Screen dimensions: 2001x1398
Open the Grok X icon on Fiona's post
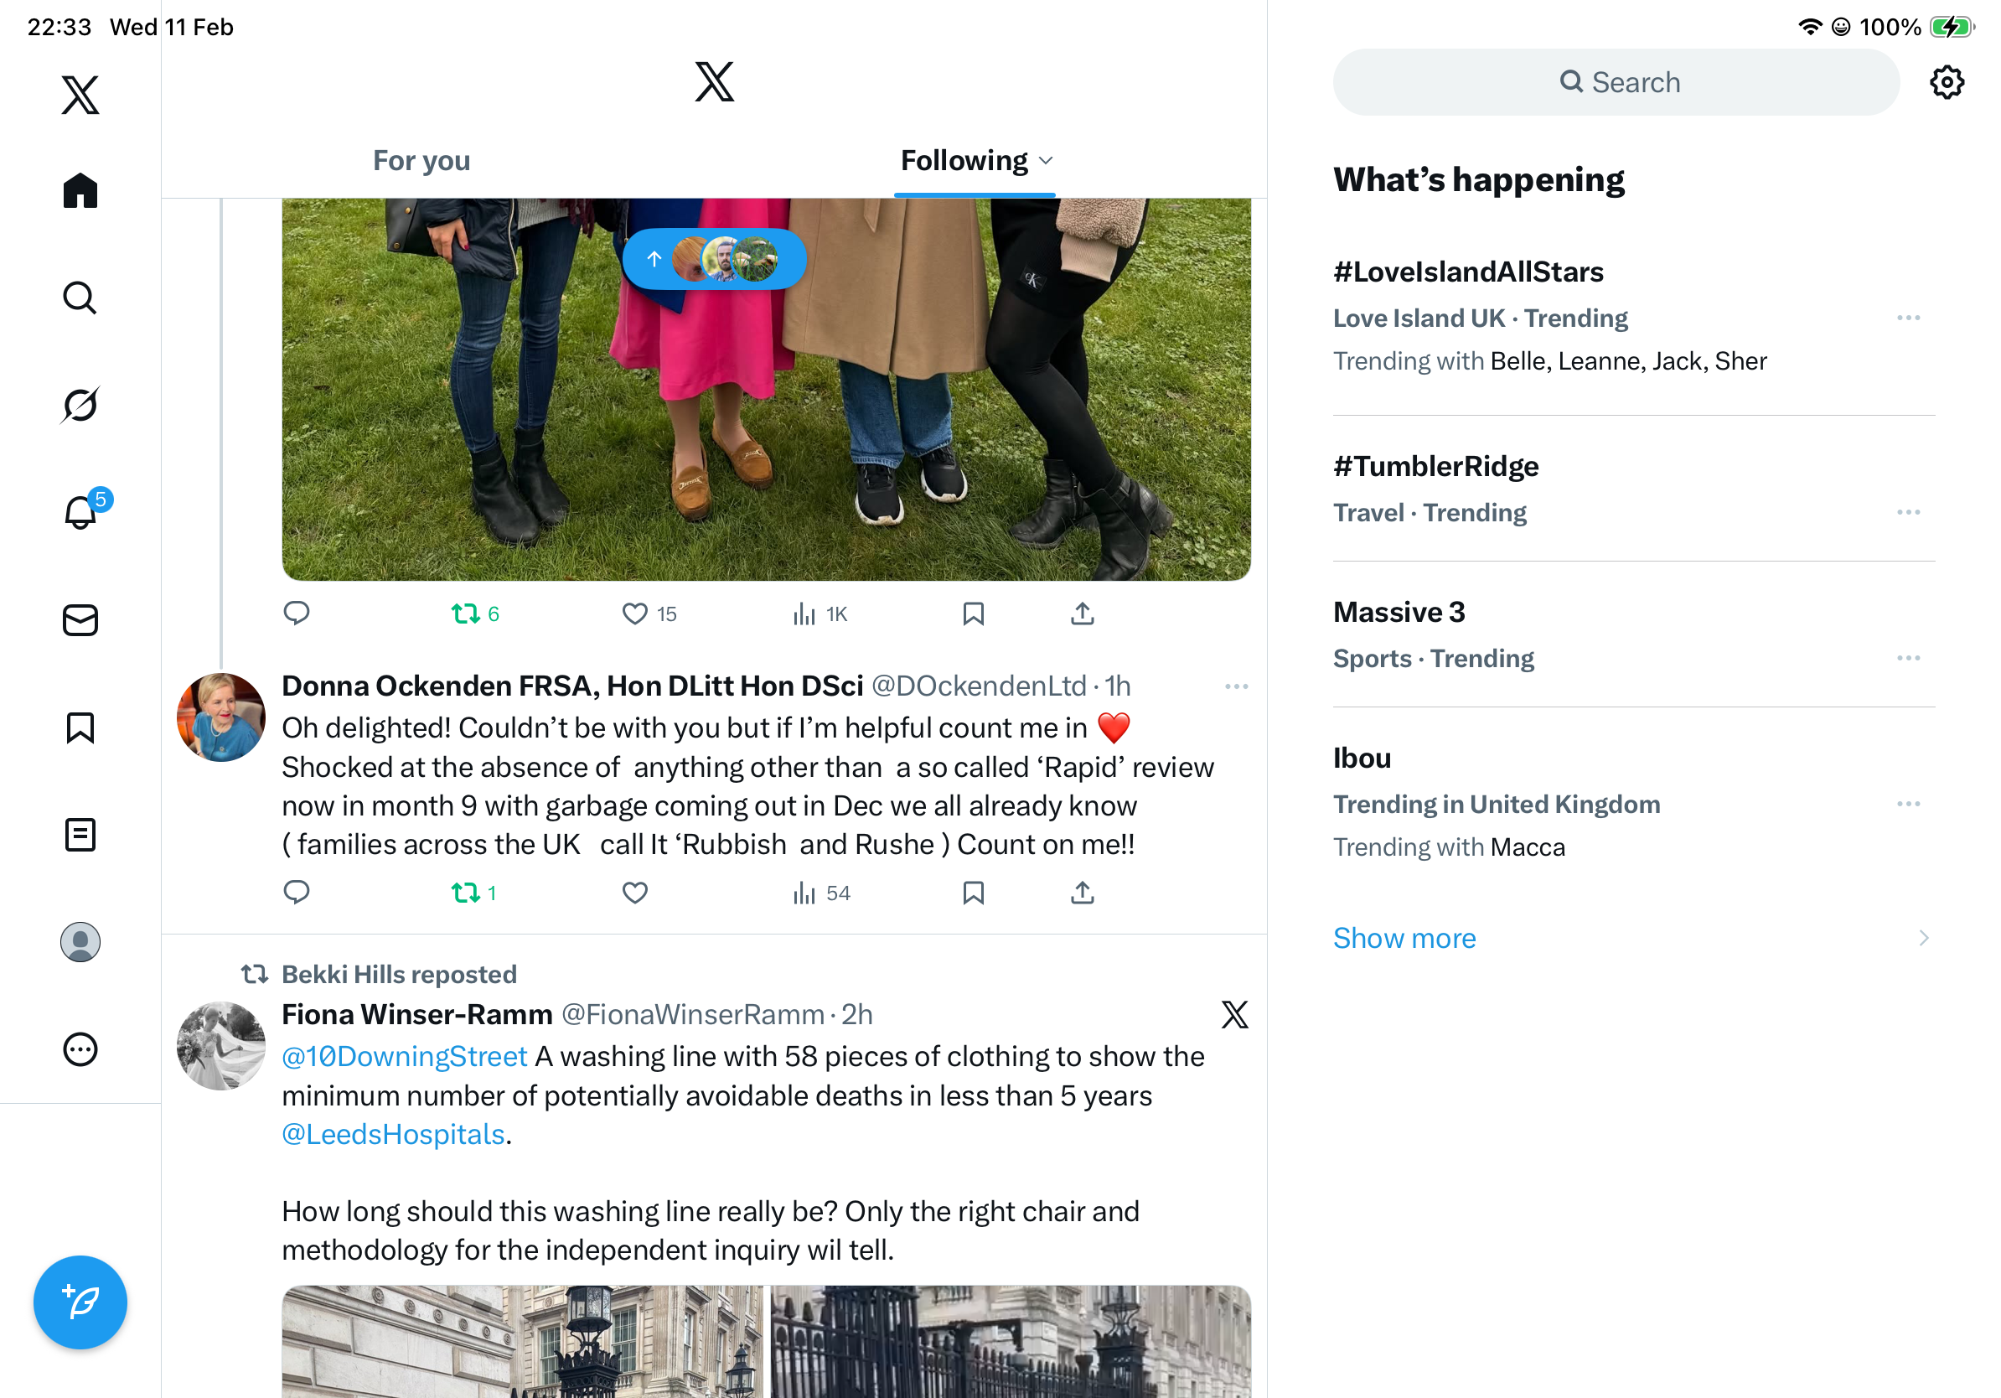1234,1014
